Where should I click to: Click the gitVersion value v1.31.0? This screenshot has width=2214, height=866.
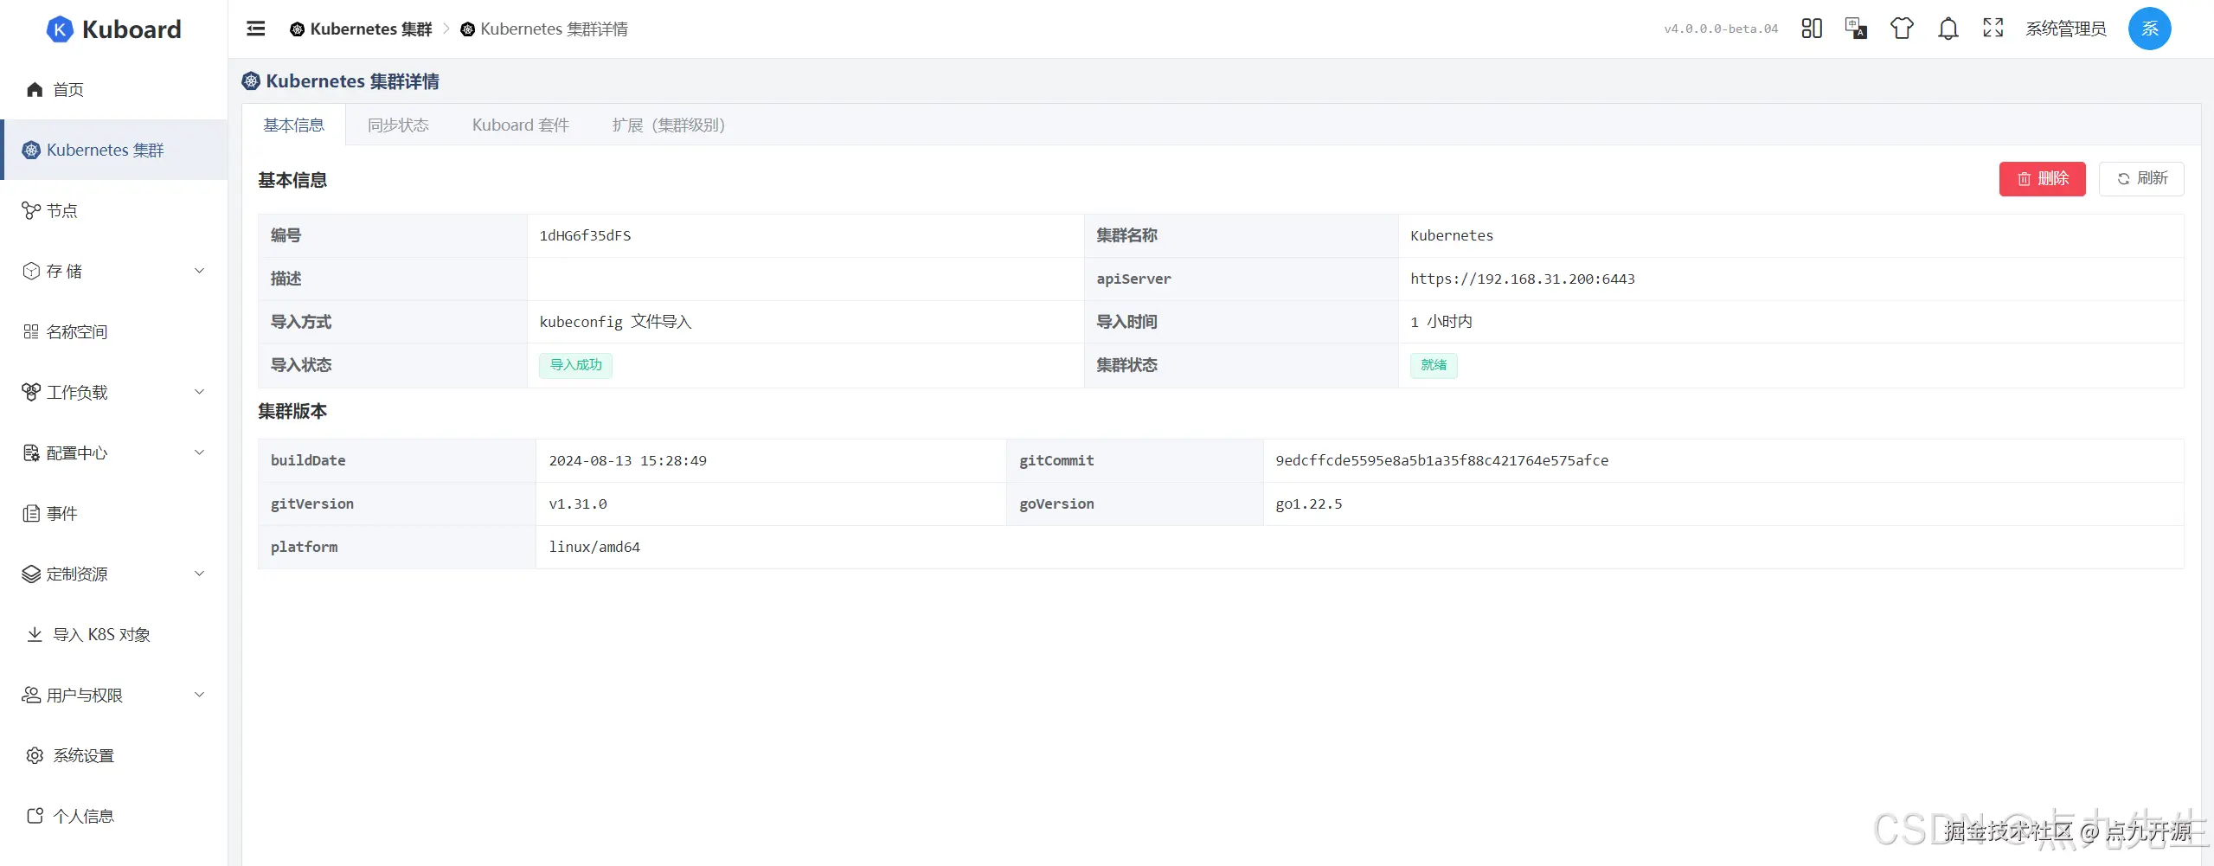pyautogui.click(x=578, y=504)
